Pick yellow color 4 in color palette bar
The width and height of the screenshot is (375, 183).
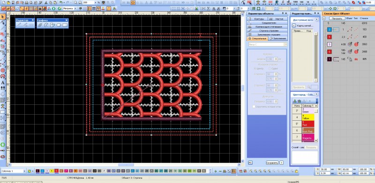(52, 171)
